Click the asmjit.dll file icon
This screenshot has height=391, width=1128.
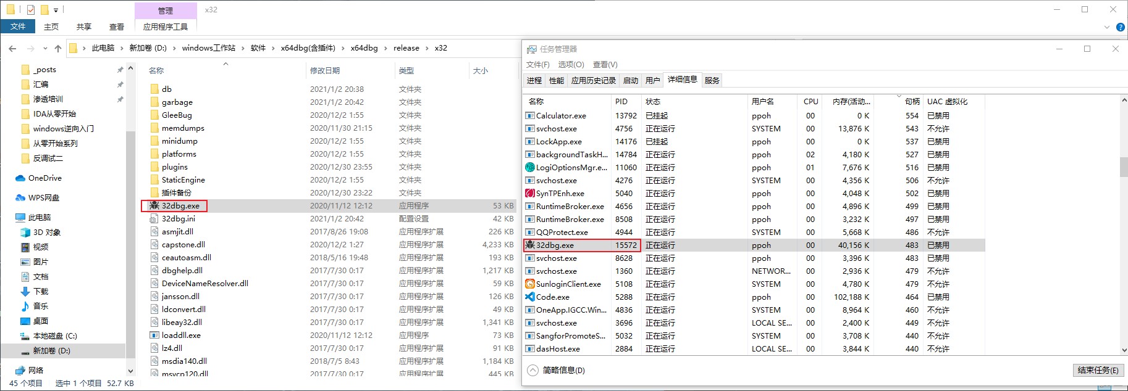[x=154, y=231]
